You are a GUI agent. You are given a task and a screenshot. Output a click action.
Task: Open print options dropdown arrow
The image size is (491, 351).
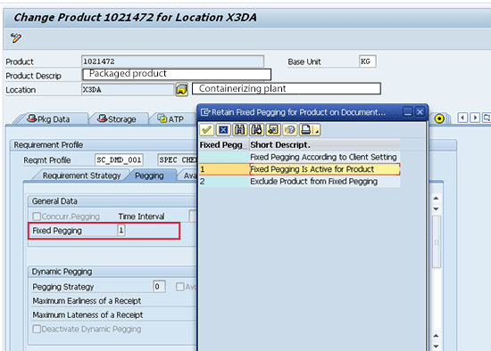[317, 130]
